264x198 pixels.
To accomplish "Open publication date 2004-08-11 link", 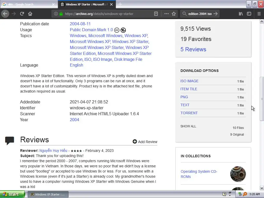I will point(80,24).
